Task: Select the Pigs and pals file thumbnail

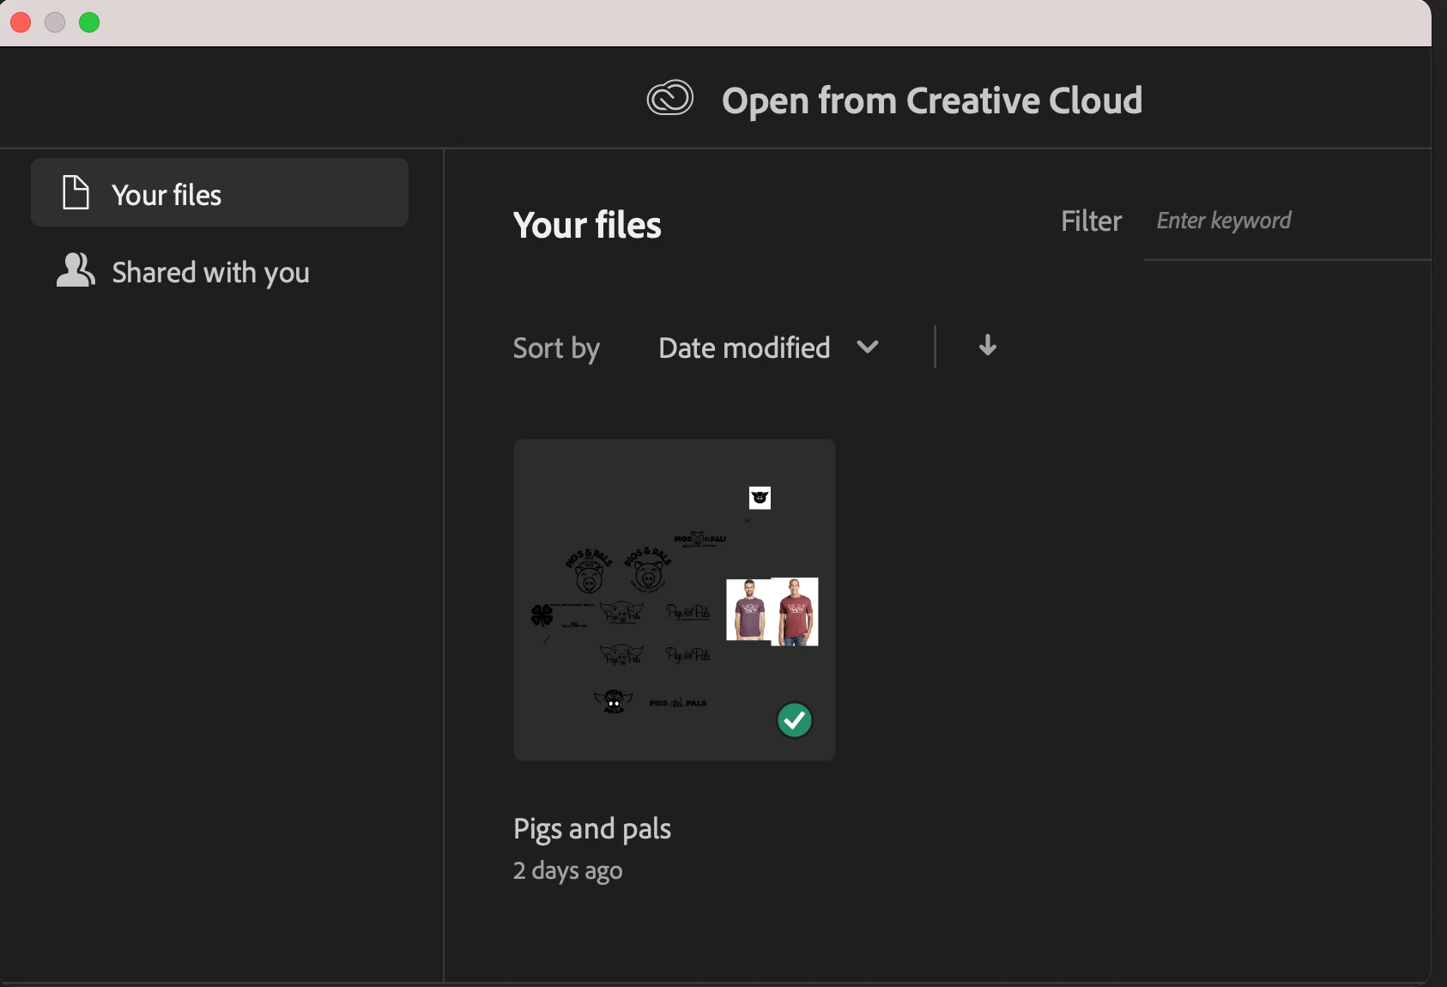Action: [x=675, y=600]
